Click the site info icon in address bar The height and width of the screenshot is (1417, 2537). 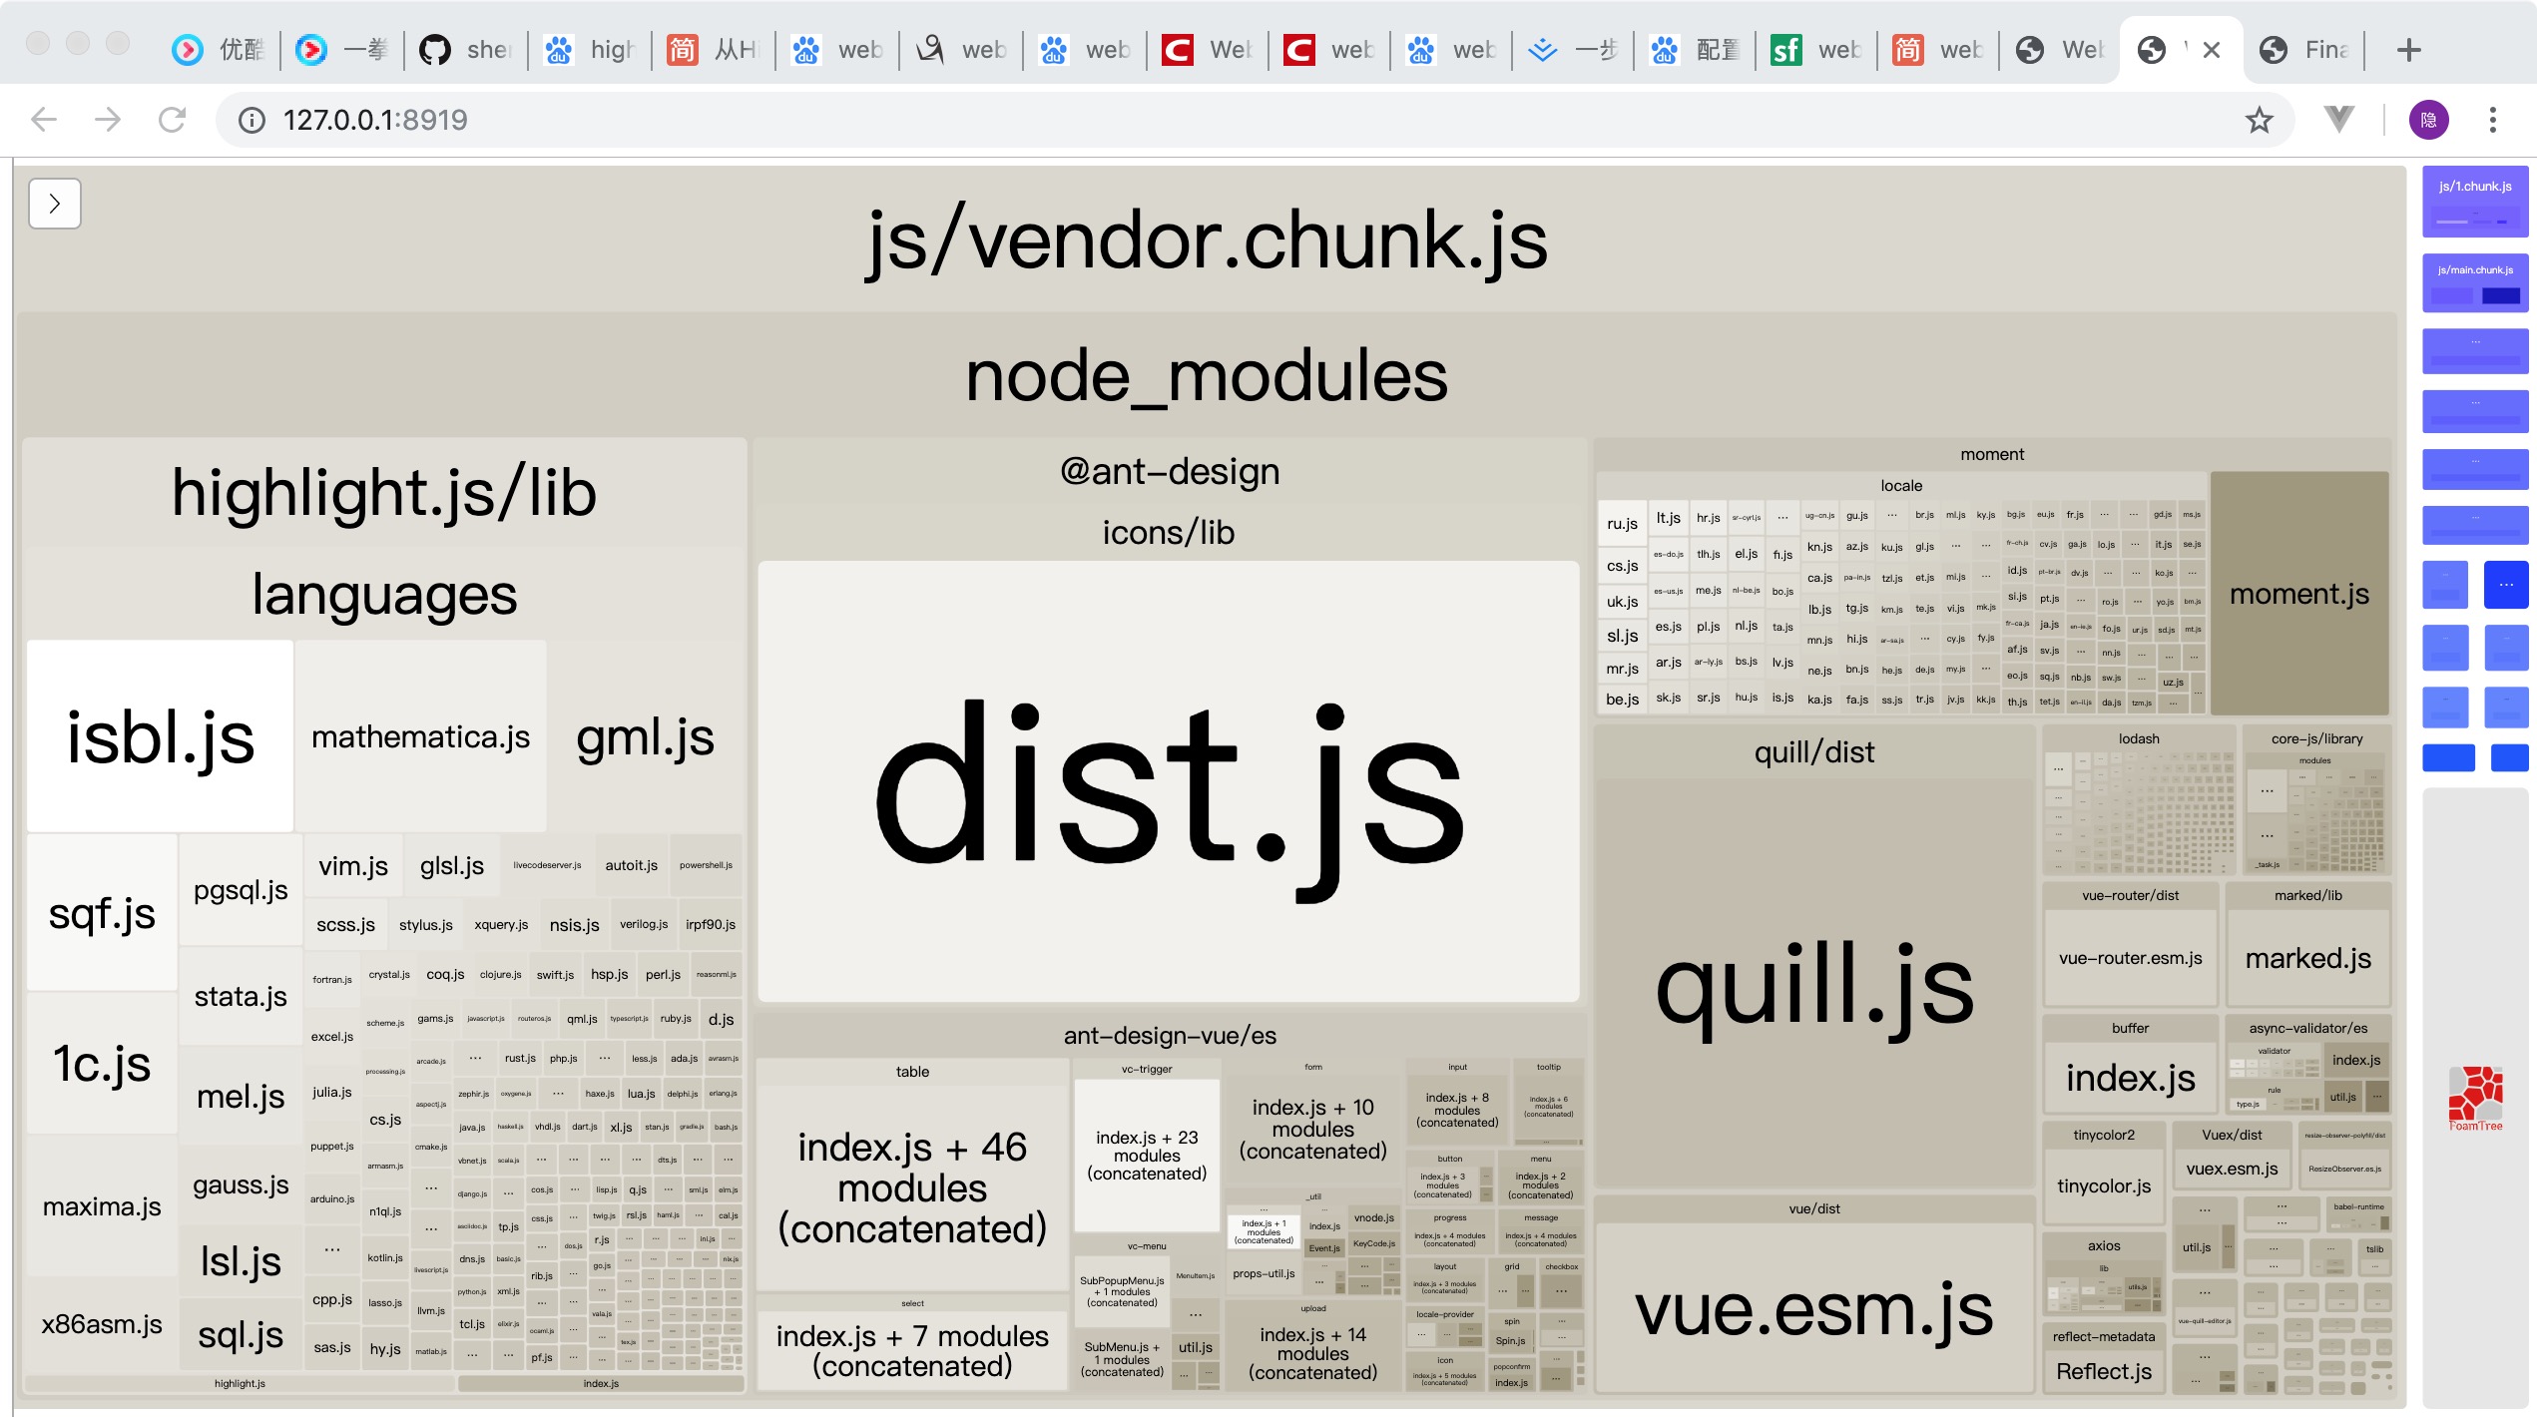tap(252, 120)
